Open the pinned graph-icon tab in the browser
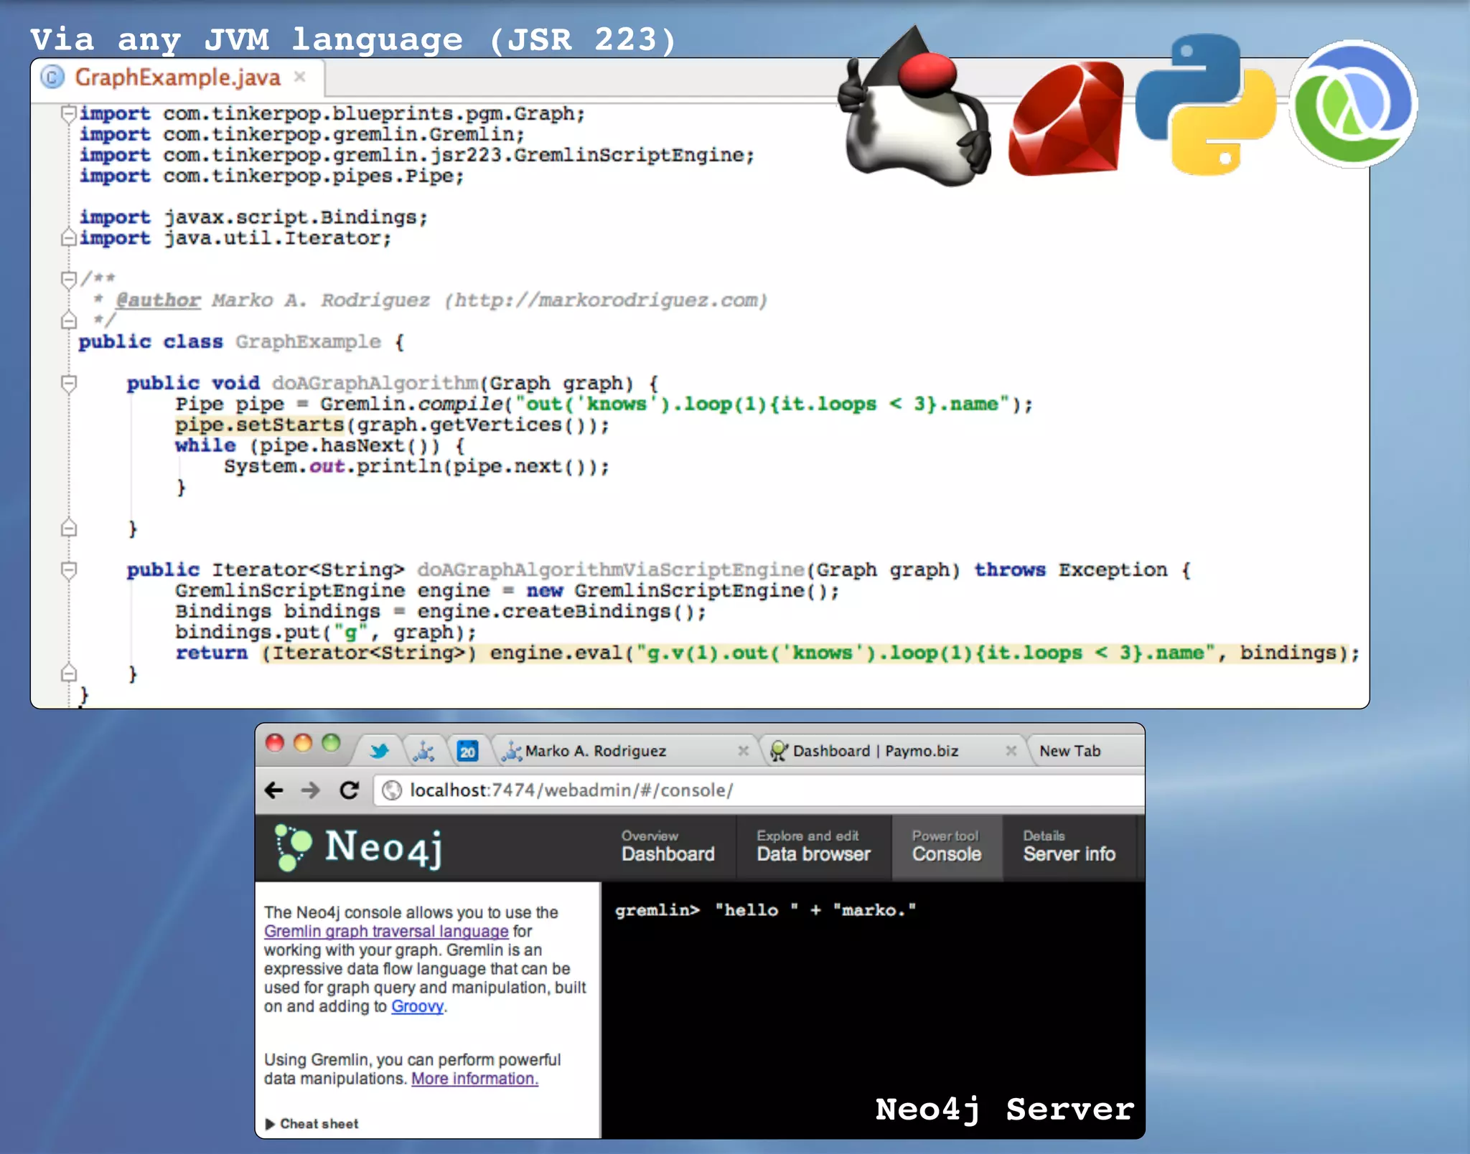 pos(423,751)
